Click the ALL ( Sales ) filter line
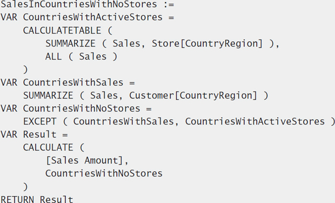335x203 pixels. 82,56
